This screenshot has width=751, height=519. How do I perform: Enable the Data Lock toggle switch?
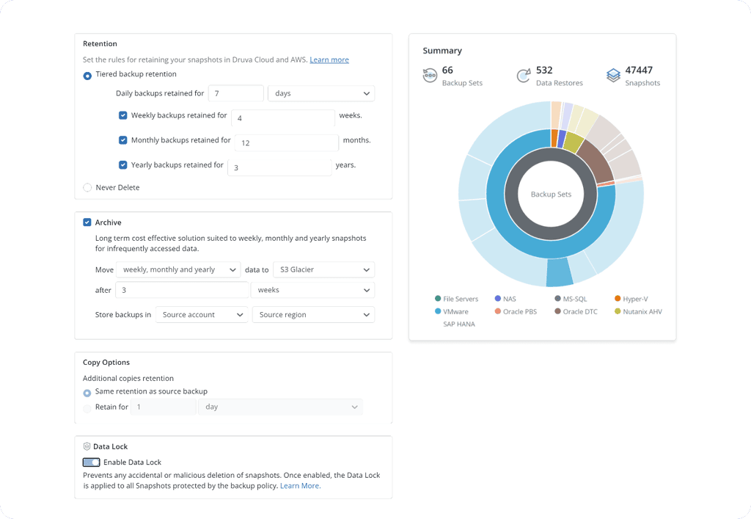[x=91, y=462]
